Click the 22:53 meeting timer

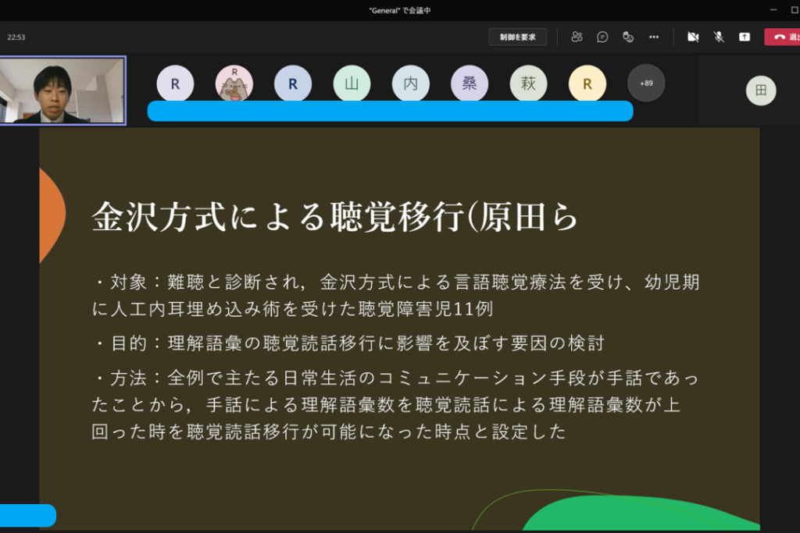pyautogui.click(x=16, y=37)
